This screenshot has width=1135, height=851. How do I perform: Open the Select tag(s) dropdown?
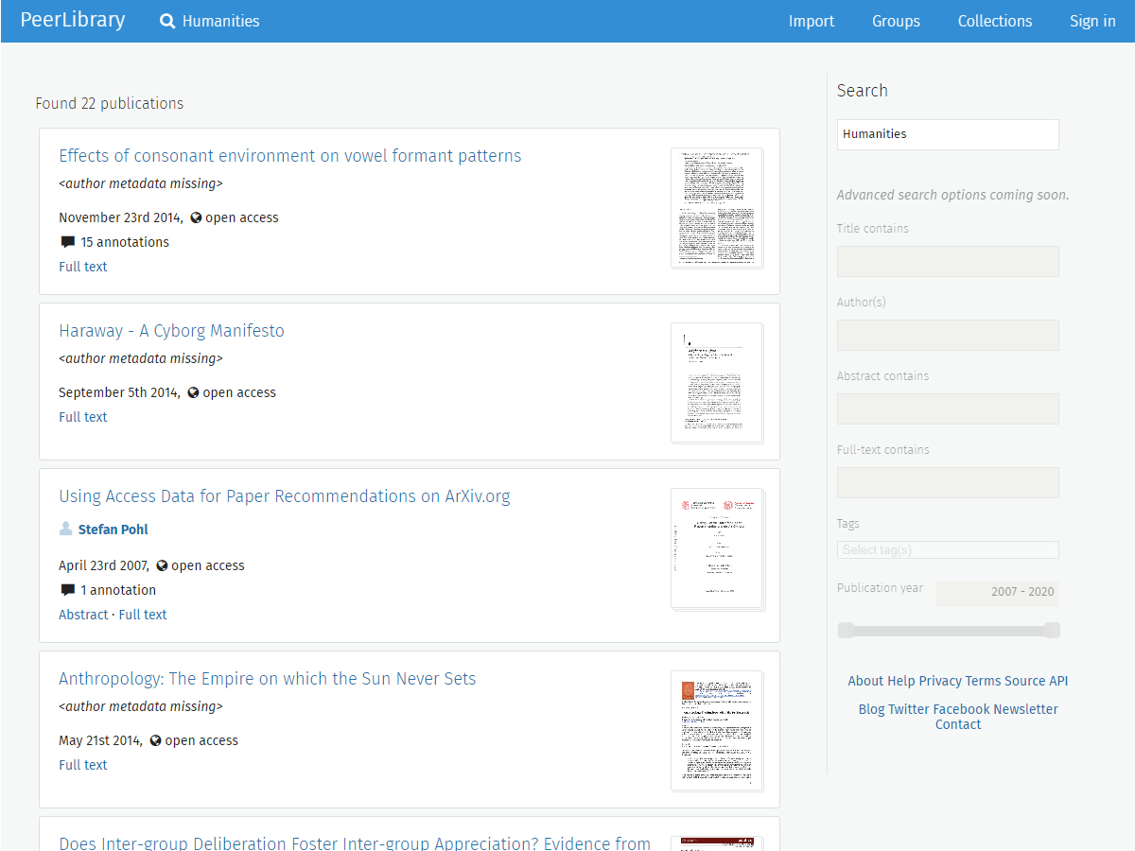tap(947, 550)
